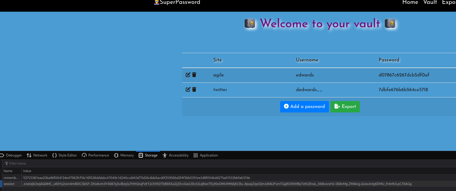Click the SuperPassword logo in navbar
This screenshot has width=456, height=191.
[x=177, y=2]
